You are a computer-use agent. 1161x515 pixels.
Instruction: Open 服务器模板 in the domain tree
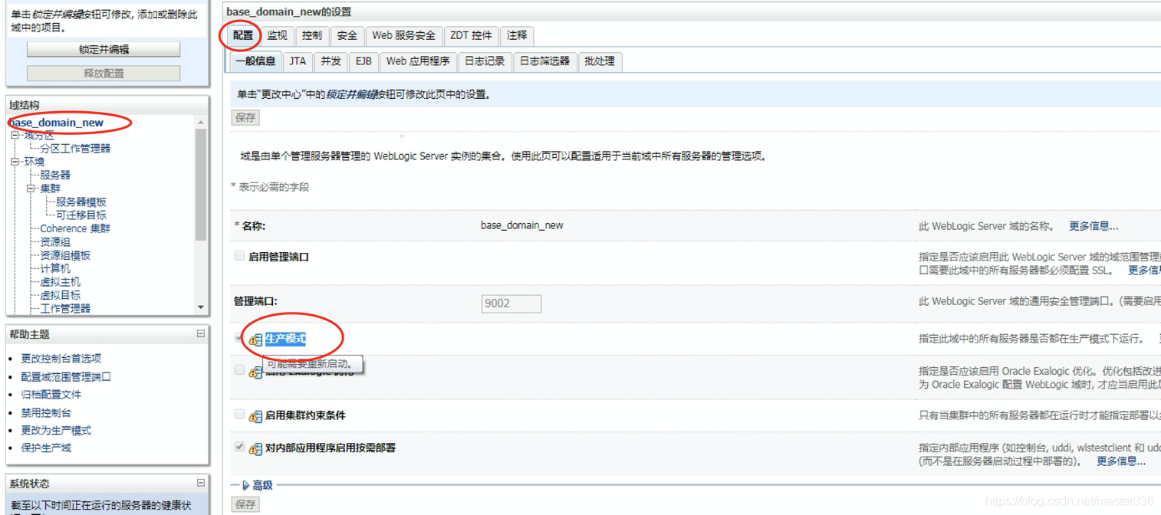click(81, 202)
